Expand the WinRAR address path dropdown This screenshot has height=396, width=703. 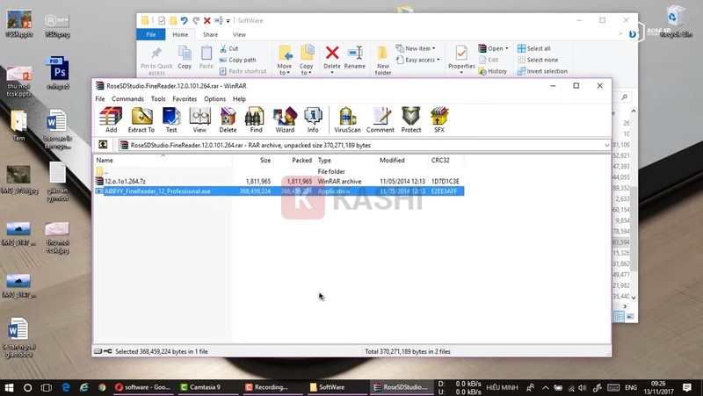606,145
